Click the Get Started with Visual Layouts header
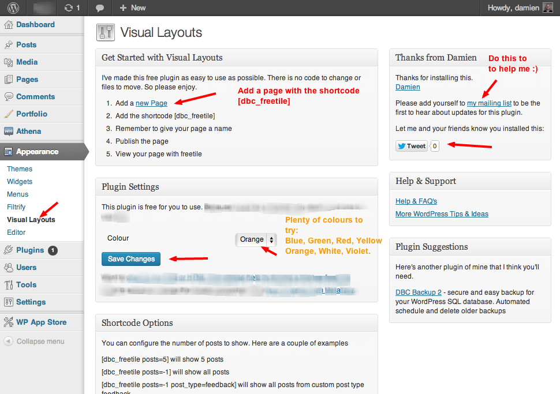Screen dimensions: 560x394 point(237,58)
